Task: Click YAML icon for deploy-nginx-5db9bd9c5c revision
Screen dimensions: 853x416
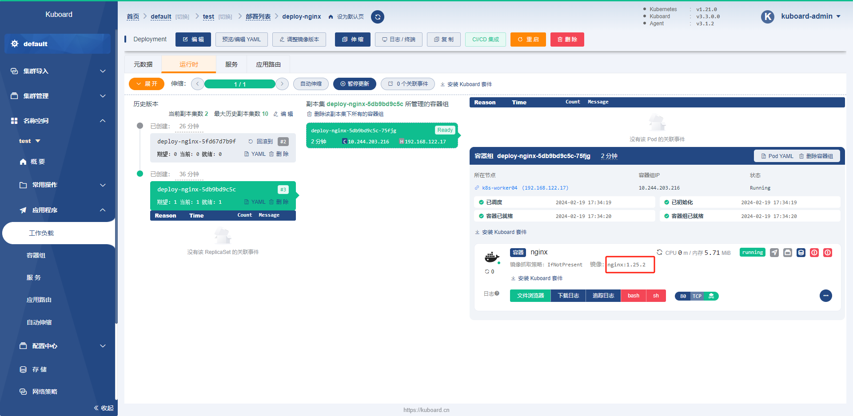Action: pyautogui.click(x=247, y=202)
